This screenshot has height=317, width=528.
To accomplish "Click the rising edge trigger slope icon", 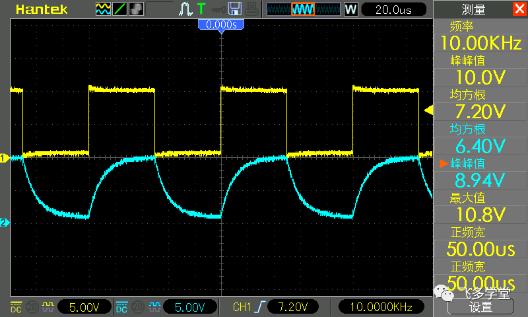I will [x=259, y=307].
